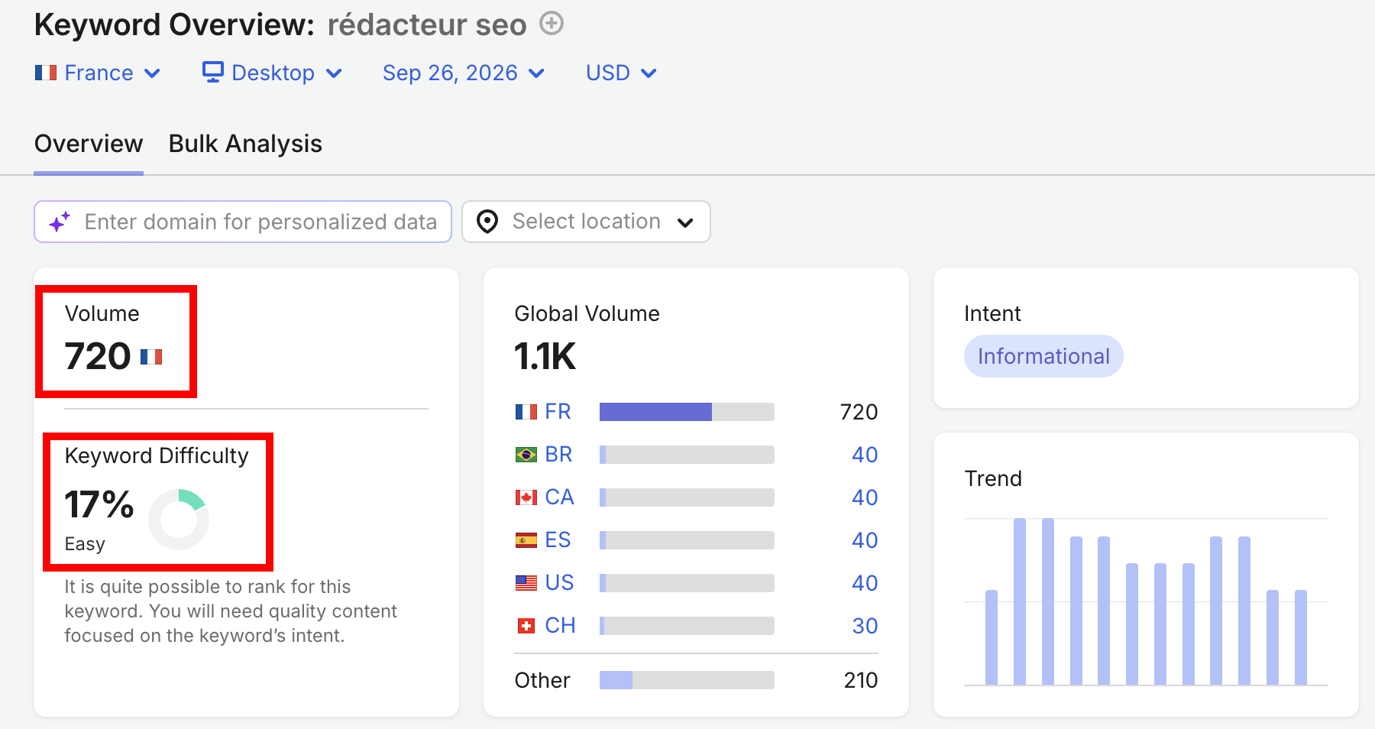Click the Easy difficulty label
The height and width of the screenshot is (729, 1375).
[x=85, y=544]
